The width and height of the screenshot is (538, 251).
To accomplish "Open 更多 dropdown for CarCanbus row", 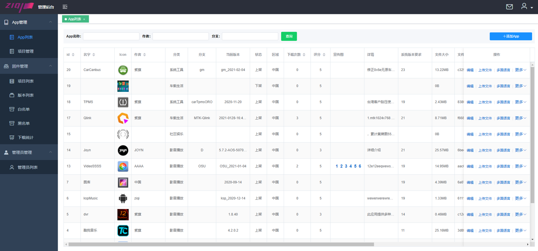I will (520, 70).
